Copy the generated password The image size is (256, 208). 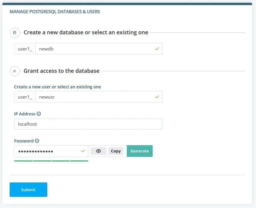(x=116, y=151)
